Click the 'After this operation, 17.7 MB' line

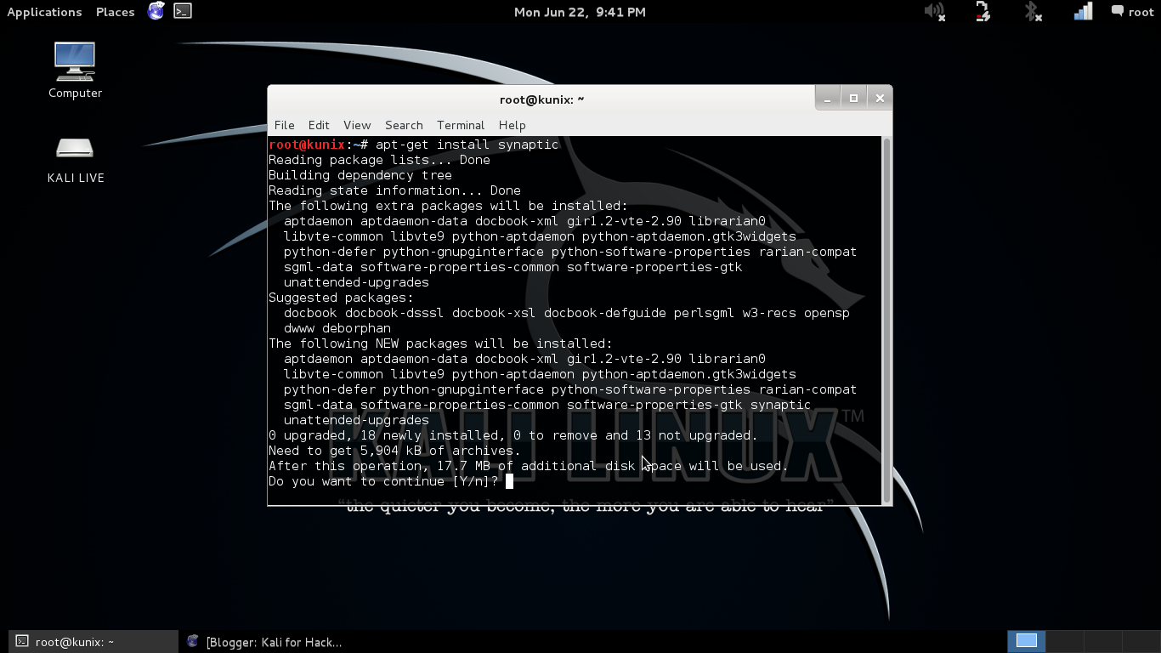(x=528, y=466)
